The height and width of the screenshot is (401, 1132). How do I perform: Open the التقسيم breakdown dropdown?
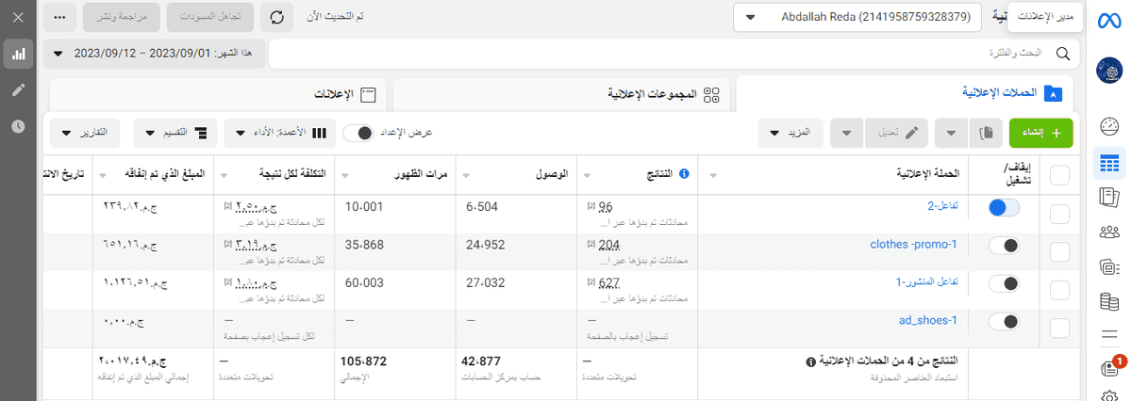click(175, 134)
